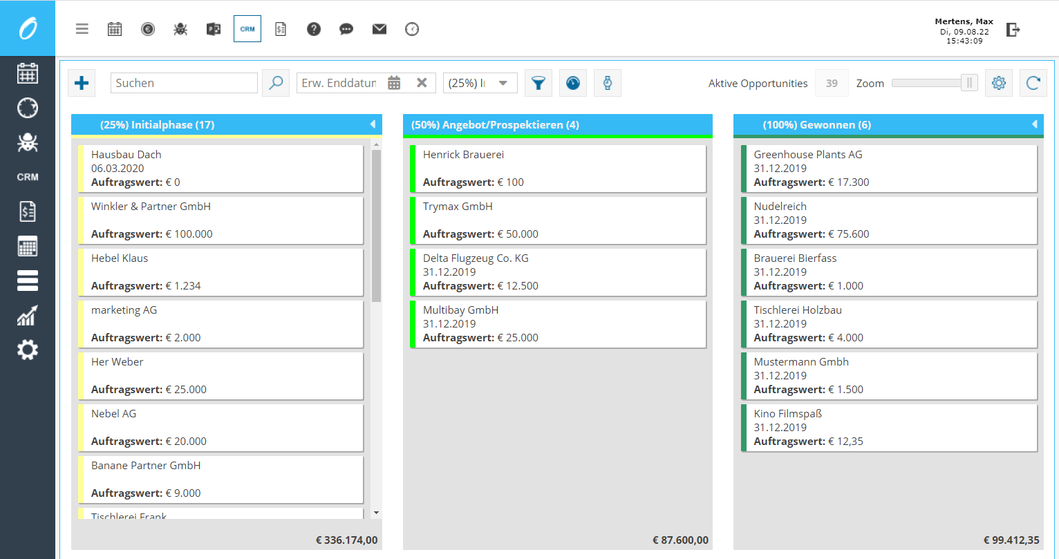Collapse the (100%) Gewonnen column header
The image size is (1059, 559).
[x=1035, y=124]
